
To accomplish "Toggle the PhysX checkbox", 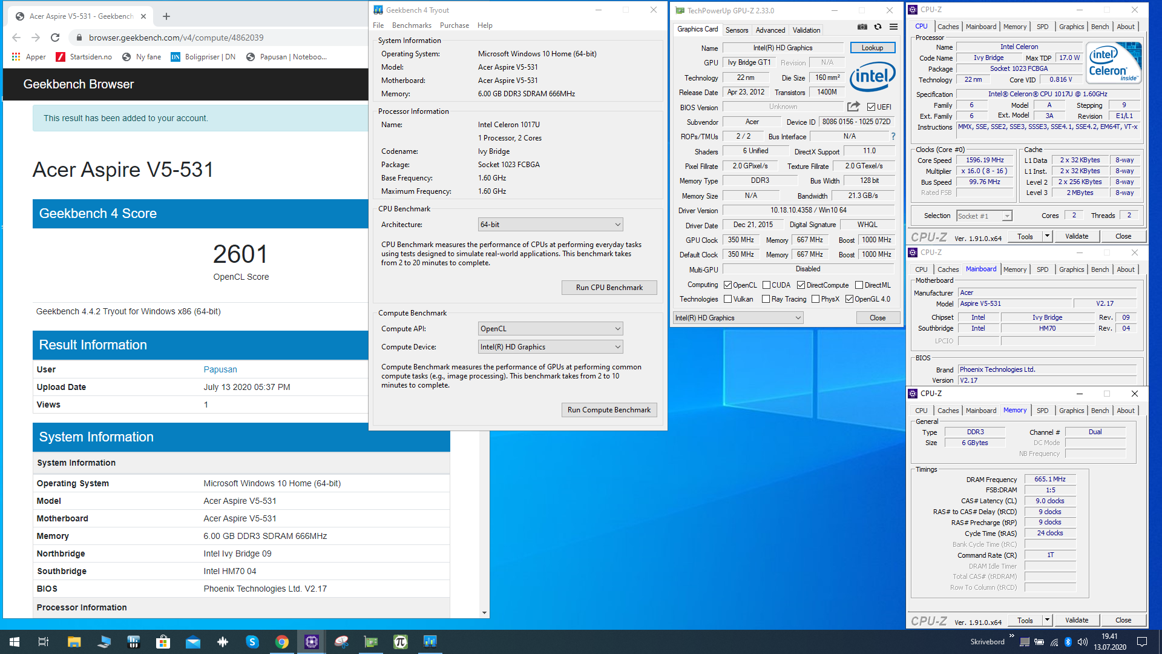I will 815,299.
